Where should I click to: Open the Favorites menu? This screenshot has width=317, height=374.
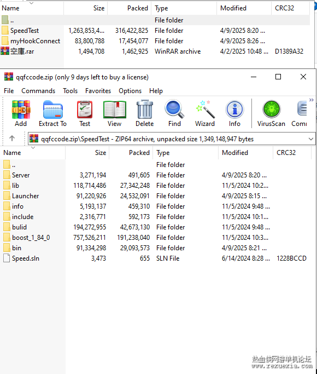[98, 91]
